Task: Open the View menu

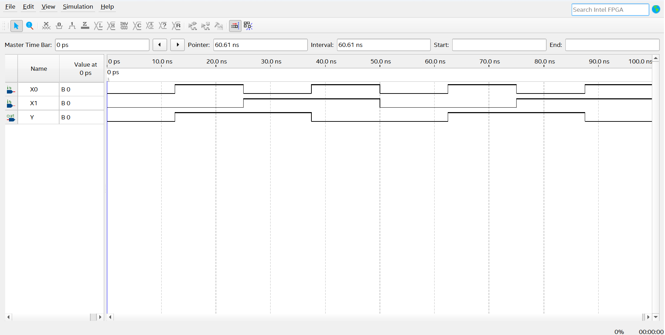Action: coord(48,7)
